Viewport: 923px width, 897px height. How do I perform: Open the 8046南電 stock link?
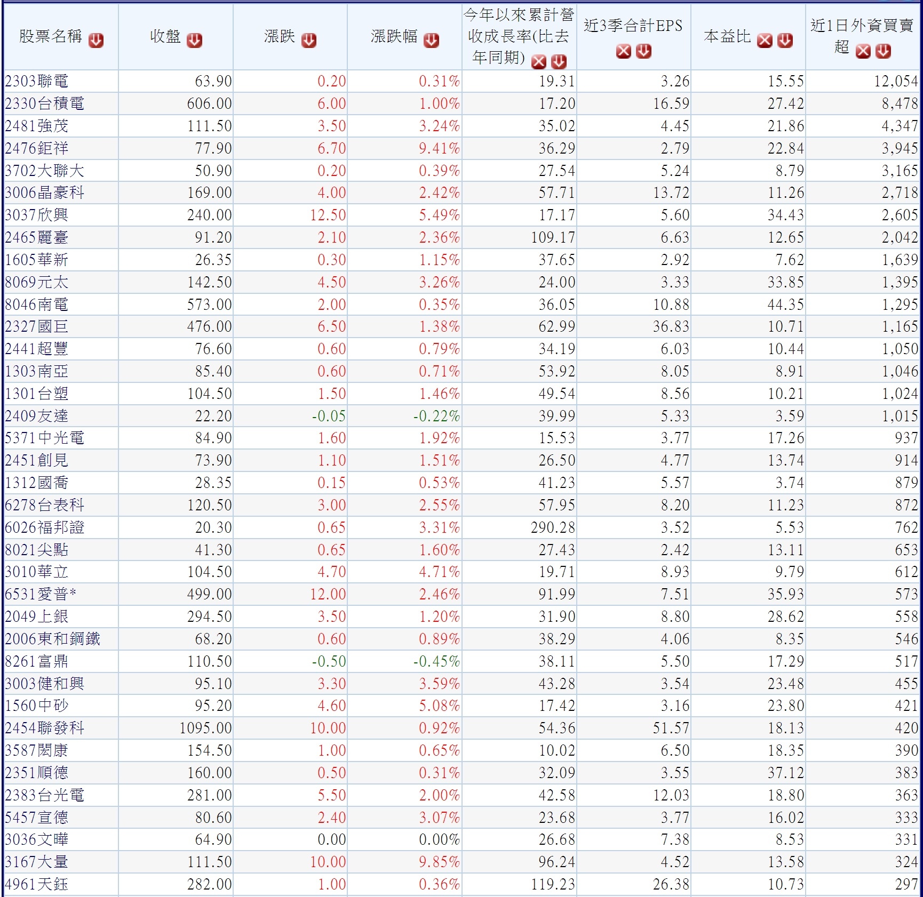37,305
